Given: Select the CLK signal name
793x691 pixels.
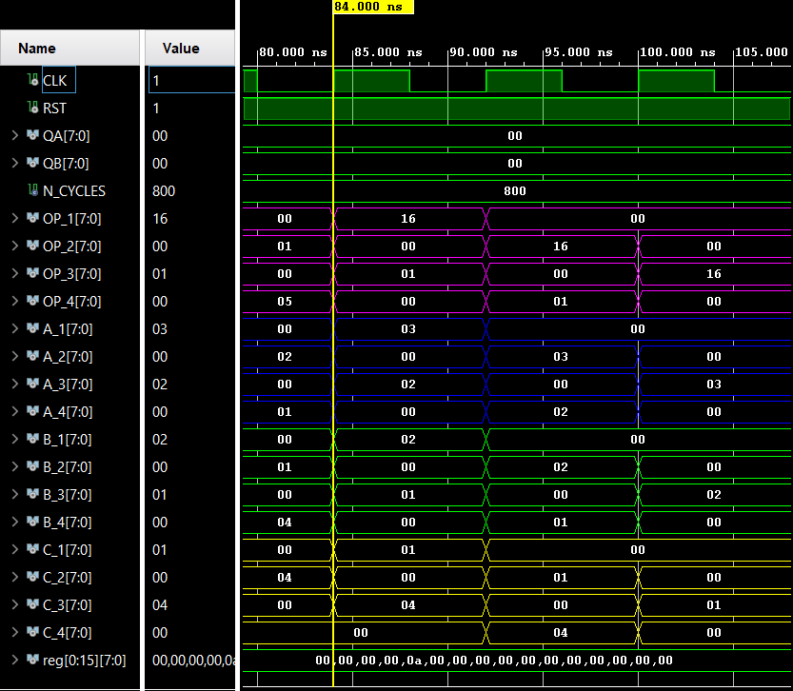Looking at the screenshot, I should pyautogui.click(x=54, y=80).
